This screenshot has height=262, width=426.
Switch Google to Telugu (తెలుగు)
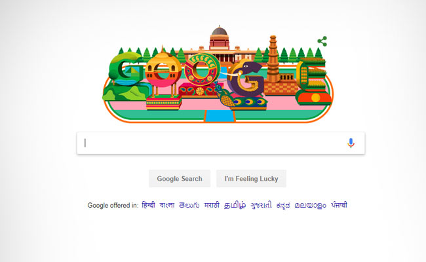click(x=189, y=205)
